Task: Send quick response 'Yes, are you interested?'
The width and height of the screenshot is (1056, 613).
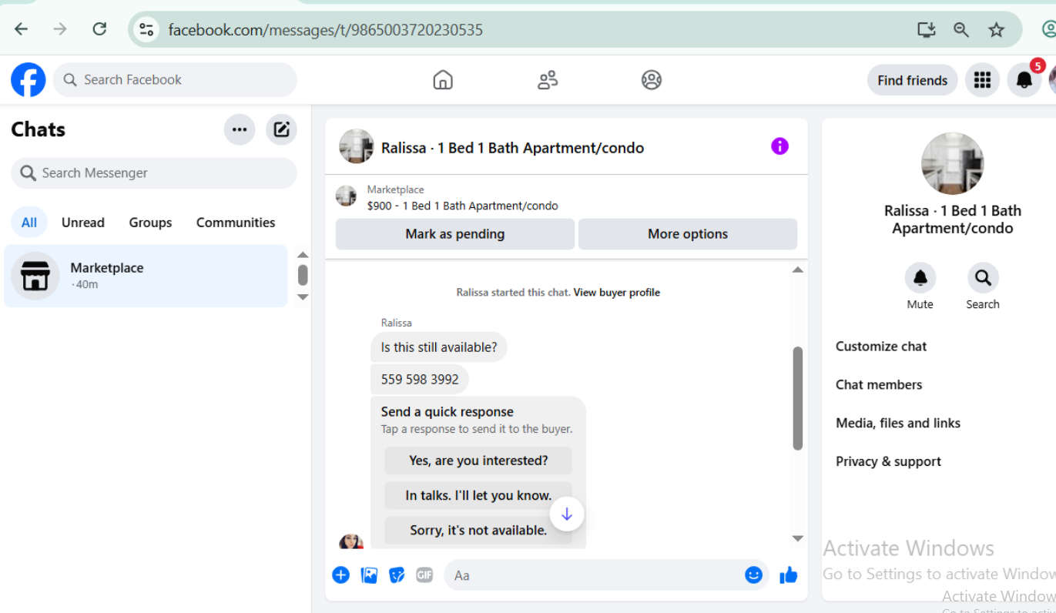Action: coord(478,461)
